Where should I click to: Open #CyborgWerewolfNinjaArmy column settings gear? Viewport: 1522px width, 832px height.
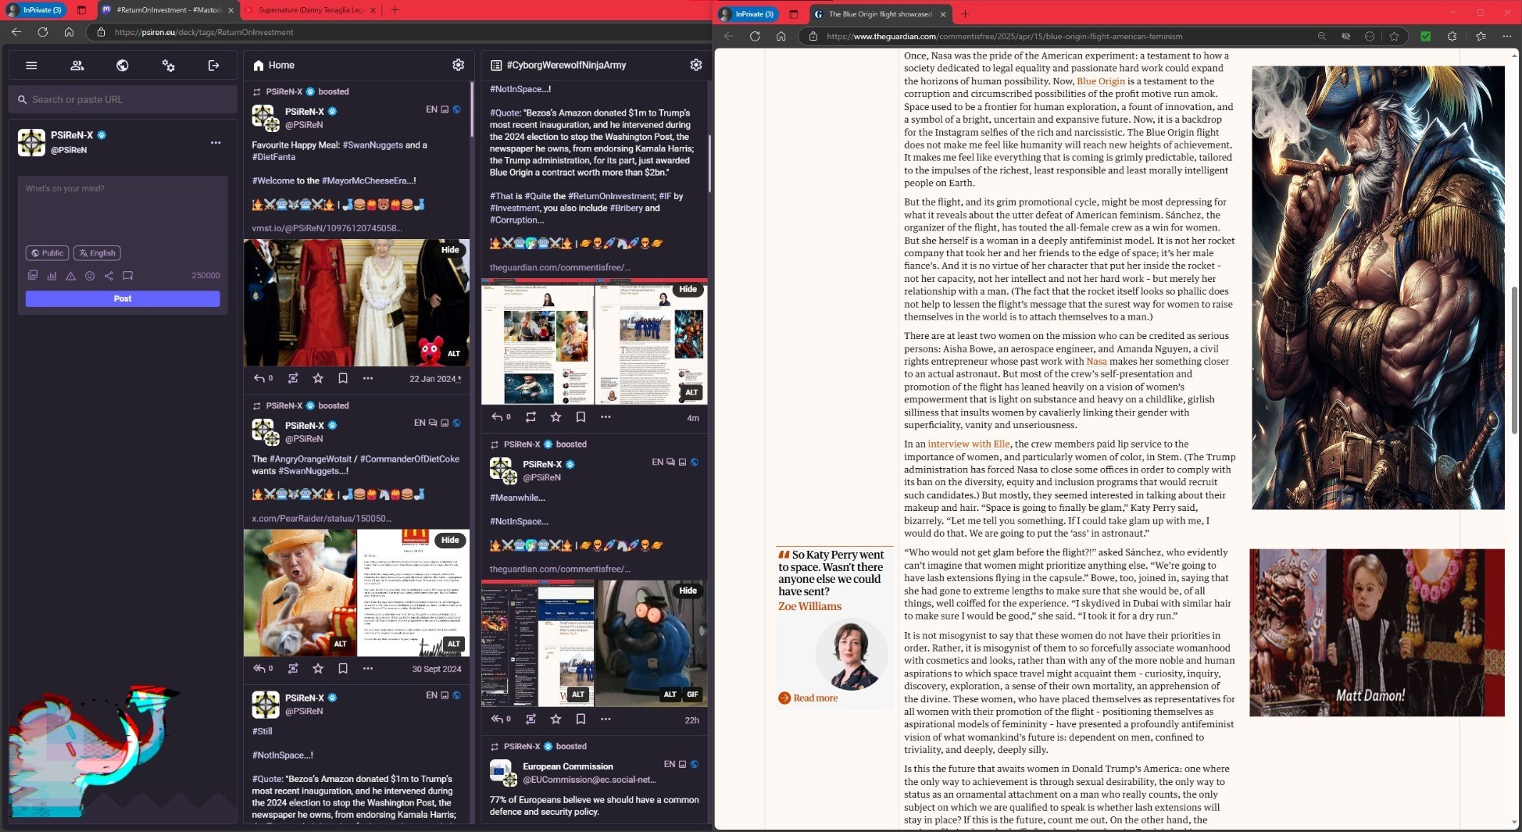pyautogui.click(x=696, y=65)
